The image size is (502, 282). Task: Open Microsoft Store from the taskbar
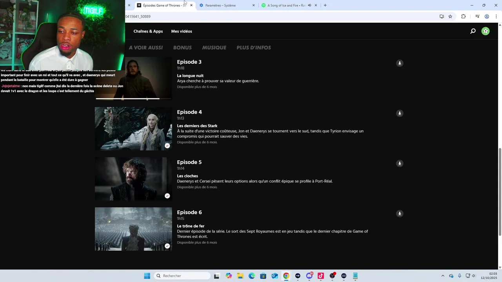pos(263,276)
